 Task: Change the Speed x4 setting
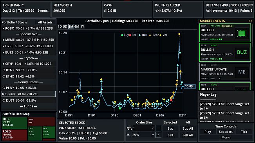pyautogui.click(x=226, y=132)
